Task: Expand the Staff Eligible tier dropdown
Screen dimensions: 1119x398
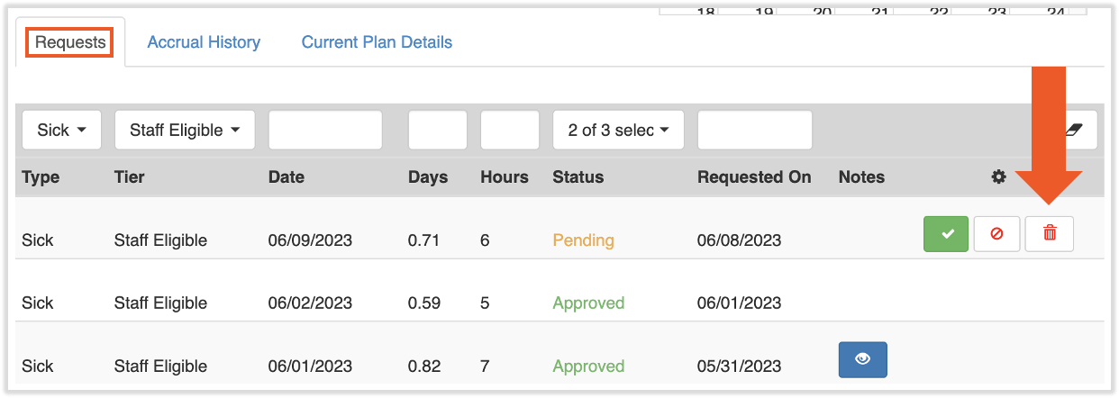Action: (x=185, y=131)
